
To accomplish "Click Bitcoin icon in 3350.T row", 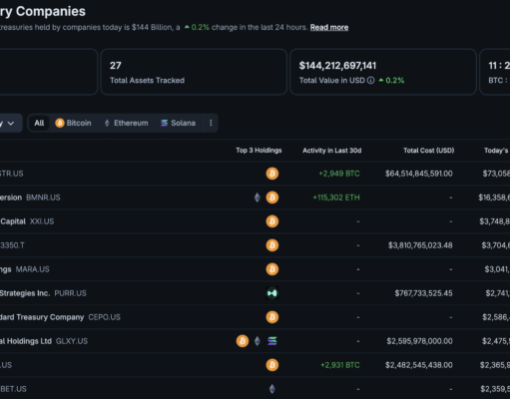I will [272, 245].
